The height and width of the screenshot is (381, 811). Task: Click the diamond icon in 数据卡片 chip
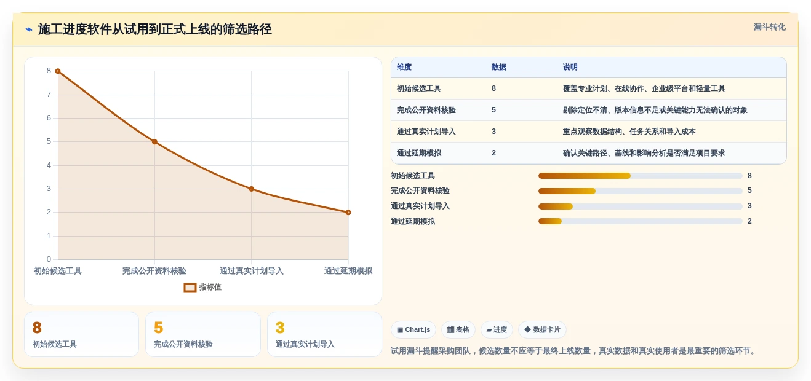click(x=527, y=329)
